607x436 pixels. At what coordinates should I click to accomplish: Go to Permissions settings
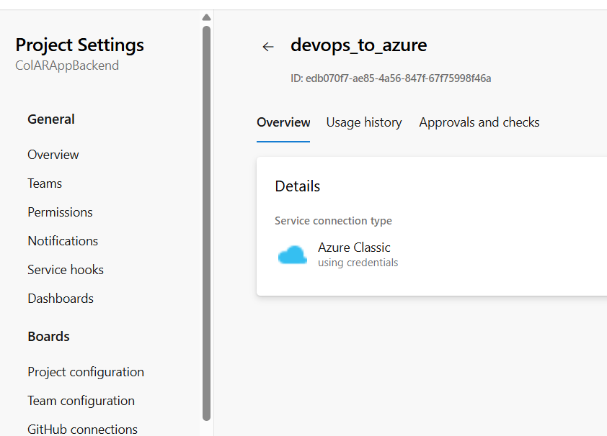(x=60, y=212)
